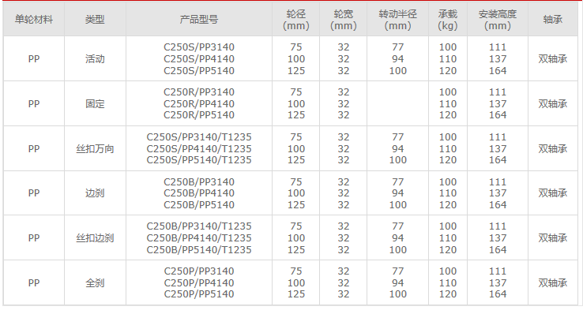The image size is (583, 314).
Task: Select model C250S/PP3140 text
Action: [199, 47]
